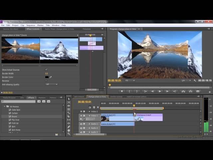This screenshot has height=160, width=213.
Task: Click the Go to Out point button
Action: [x=174, y=92]
